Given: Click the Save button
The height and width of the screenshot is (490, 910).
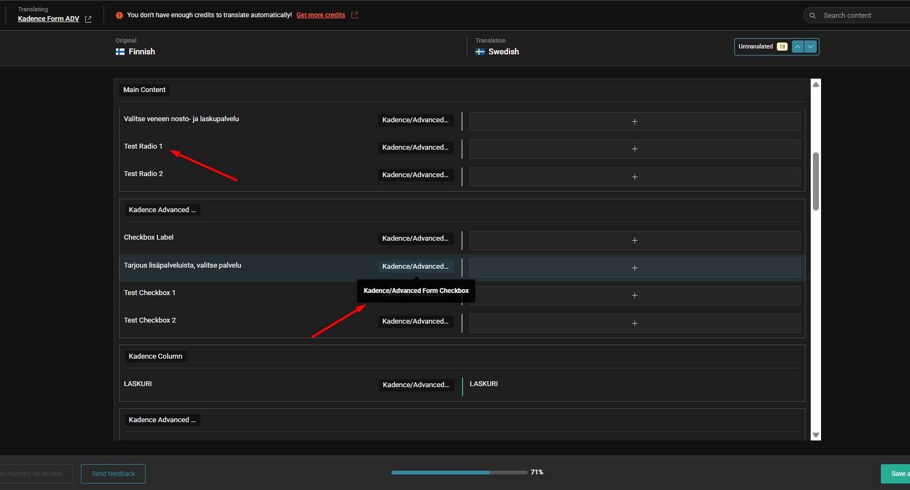Looking at the screenshot, I should click(x=897, y=474).
